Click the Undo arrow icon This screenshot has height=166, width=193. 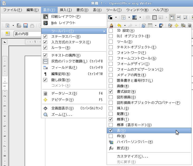(x=119, y=26)
